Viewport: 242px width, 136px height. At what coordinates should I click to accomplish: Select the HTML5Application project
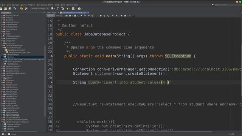13,36
